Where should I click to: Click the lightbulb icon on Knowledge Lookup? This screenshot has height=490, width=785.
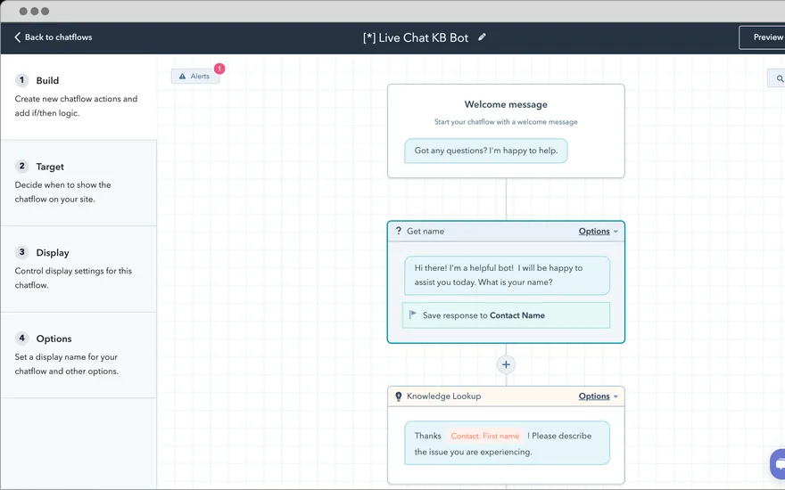[399, 396]
